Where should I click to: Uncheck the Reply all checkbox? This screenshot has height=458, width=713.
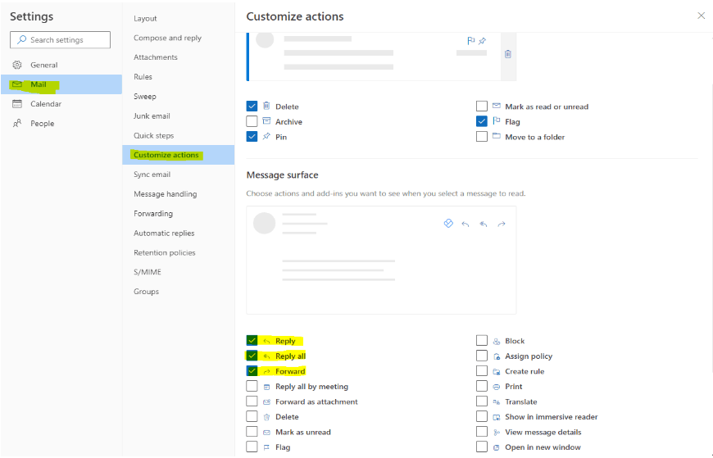point(252,356)
